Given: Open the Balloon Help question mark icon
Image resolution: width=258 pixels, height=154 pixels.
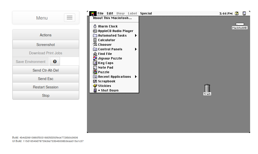Looking at the screenshot, I should [x=237, y=13].
